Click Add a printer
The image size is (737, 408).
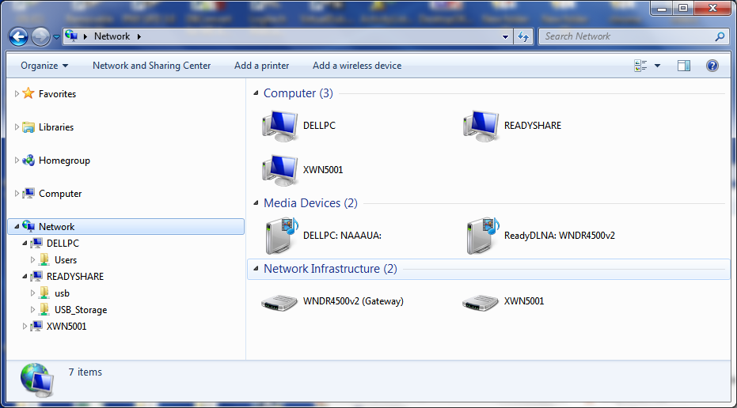coord(262,66)
